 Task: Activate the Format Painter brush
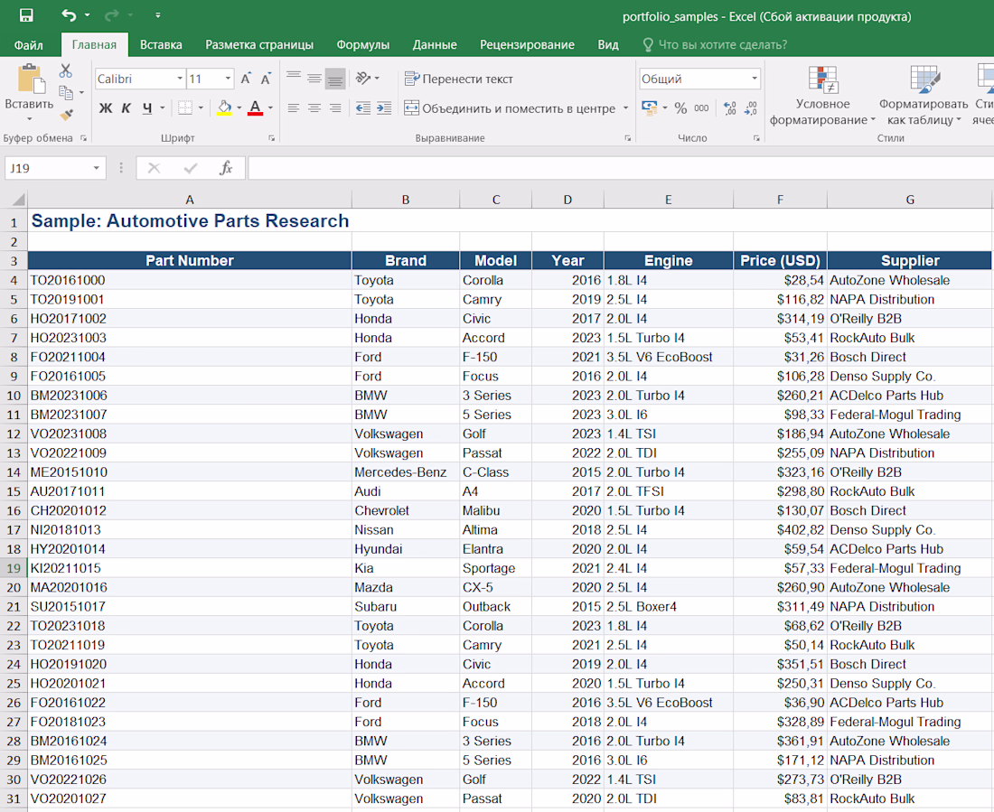point(66,115)
